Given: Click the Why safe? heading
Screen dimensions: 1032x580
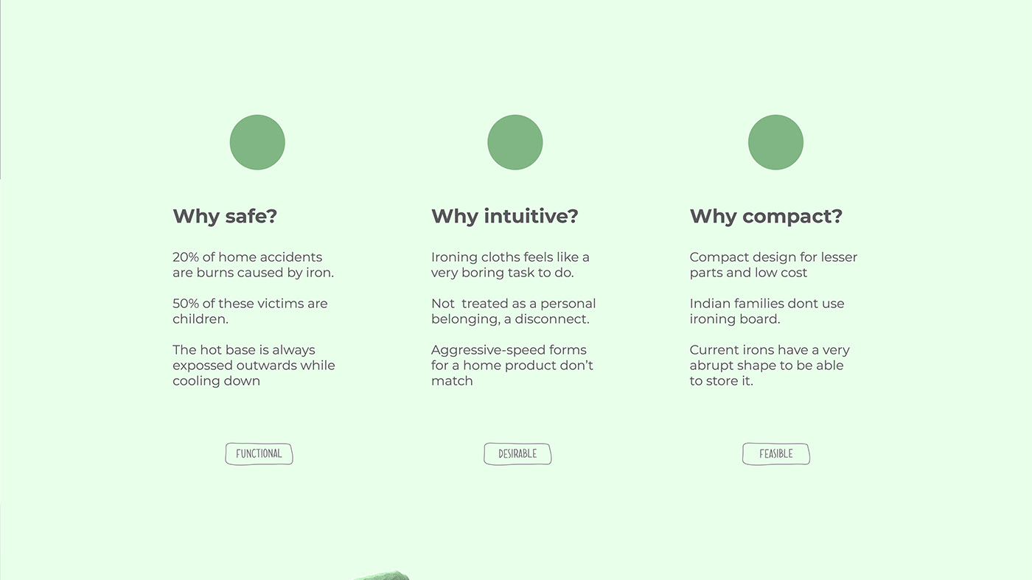Looking at the screenshot, I should (x=225, y=216).
